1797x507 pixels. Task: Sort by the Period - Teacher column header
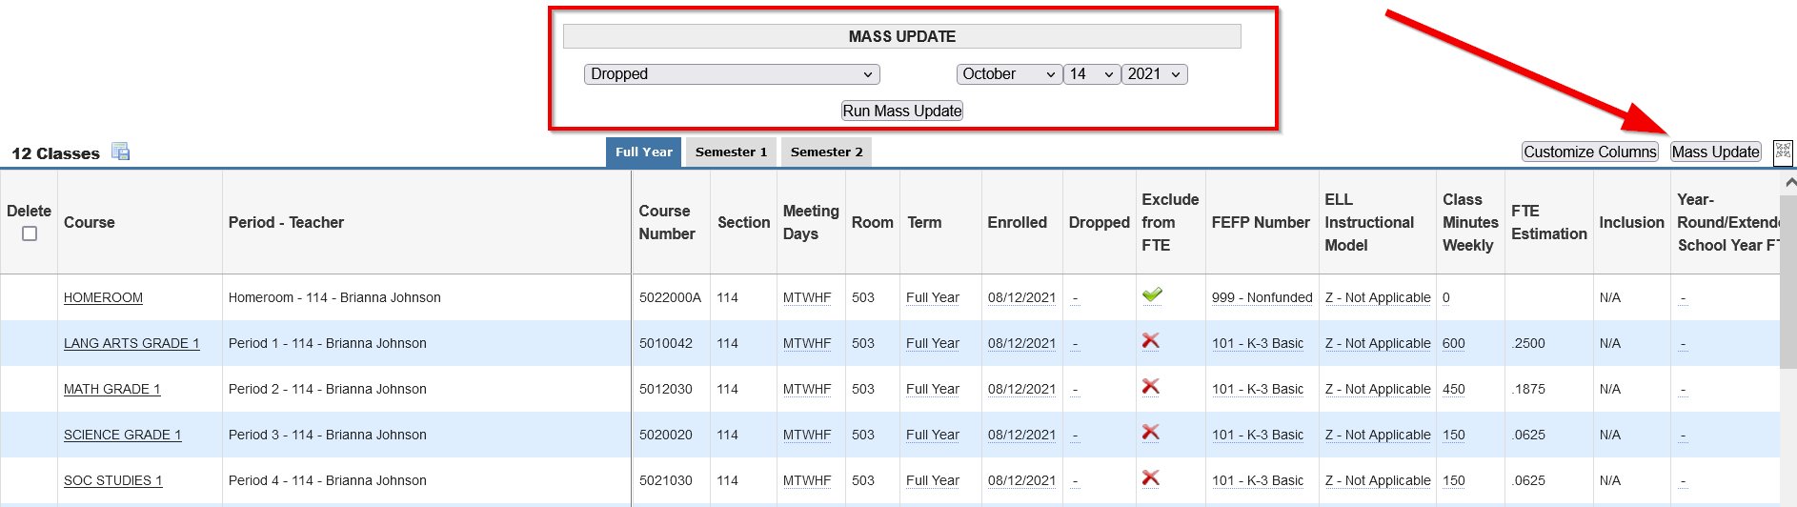(286, 222)
